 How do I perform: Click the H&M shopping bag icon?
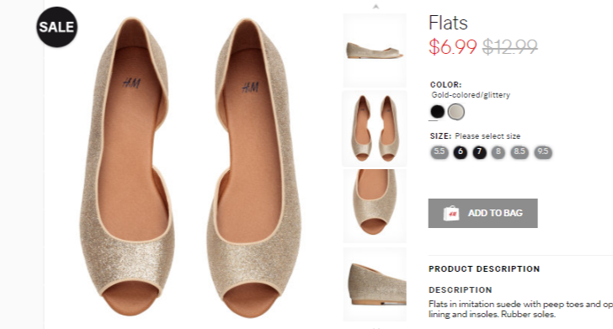click(x=450, y=214)
